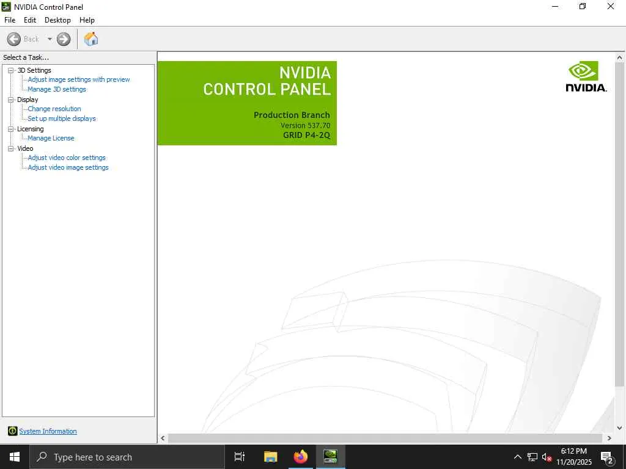Select the Video category label

(x=25, y=148)
